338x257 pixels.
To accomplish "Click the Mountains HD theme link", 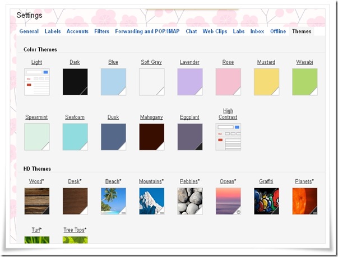I will [151, 181].
